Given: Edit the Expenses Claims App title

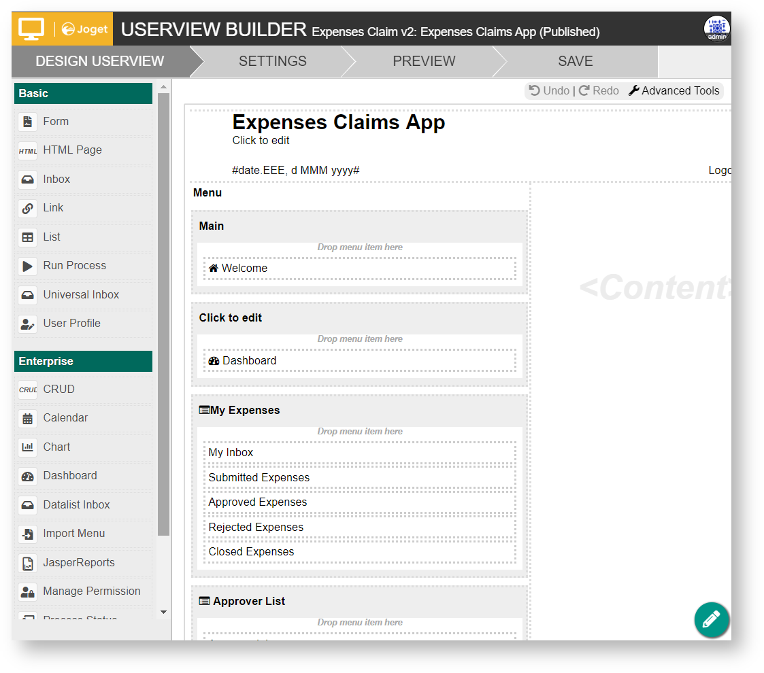Looking at the screenshot, I should [339, 122].
